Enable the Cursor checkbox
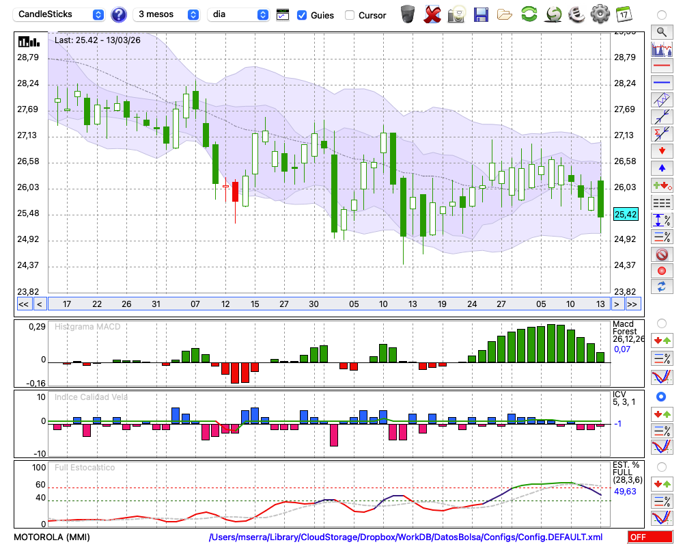This screenshot has height=547, width=683. [x=349, y=15]
